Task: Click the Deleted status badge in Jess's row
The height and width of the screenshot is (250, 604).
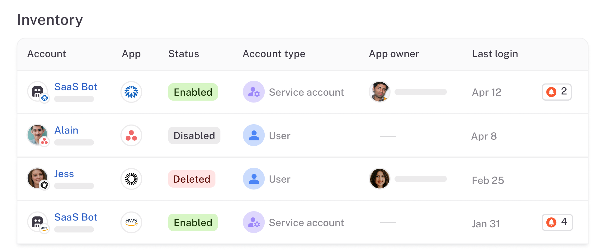Action: point(191,179)
